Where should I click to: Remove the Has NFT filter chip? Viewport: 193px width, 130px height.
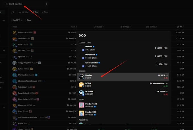pyautogui.click(x=22, y=20)
